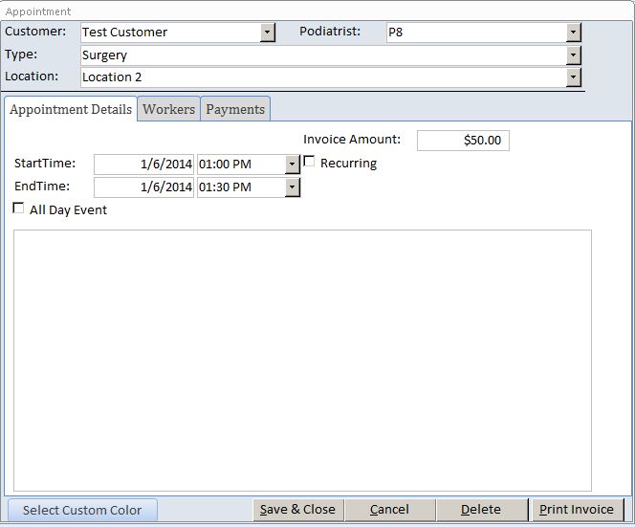Image resolution: width=635 pixels, height=527 pixels.
Task: Check the All Day Event checkbox
Action: (18, 209)
